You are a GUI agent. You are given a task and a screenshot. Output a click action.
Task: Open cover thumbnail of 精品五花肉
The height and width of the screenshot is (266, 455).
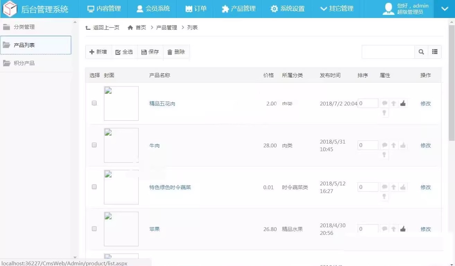pos(121,103)
